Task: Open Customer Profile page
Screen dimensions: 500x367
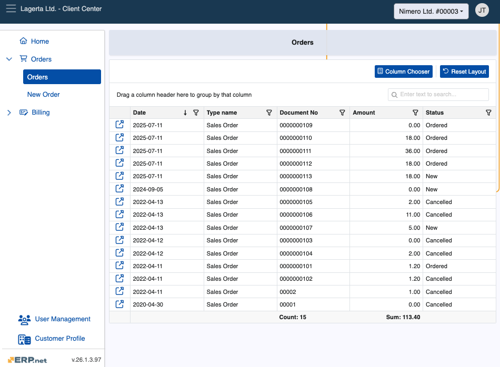Action: (59, 339)
